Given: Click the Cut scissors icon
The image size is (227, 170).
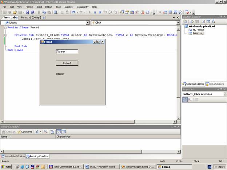Looking at the screenshot, I should coord(39,12).
